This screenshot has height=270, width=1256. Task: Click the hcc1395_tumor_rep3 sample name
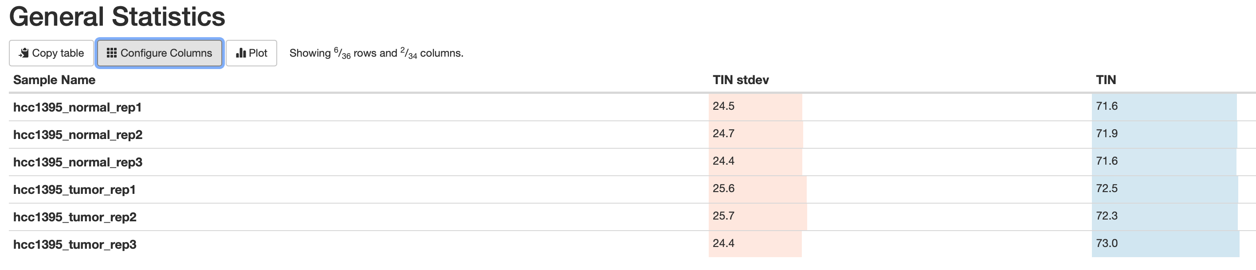[x=75, y=244]
